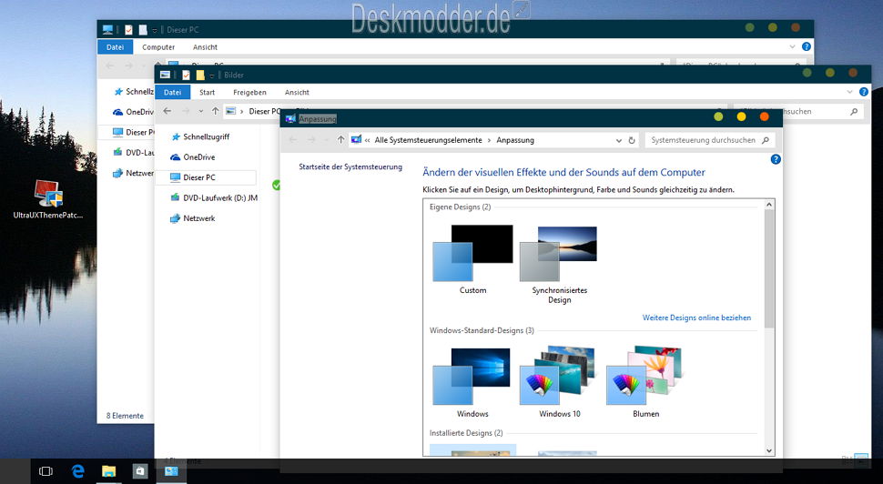Select the Blumen theme
This screenshot has height=484, width=883.
pos(645,383)
